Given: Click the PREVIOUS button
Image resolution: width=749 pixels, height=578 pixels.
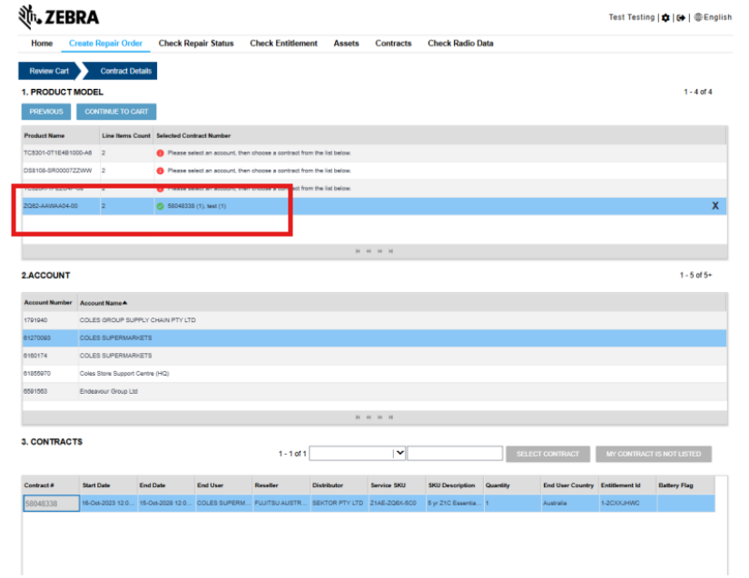Looking at the screenshot, I should pos(46,112).
